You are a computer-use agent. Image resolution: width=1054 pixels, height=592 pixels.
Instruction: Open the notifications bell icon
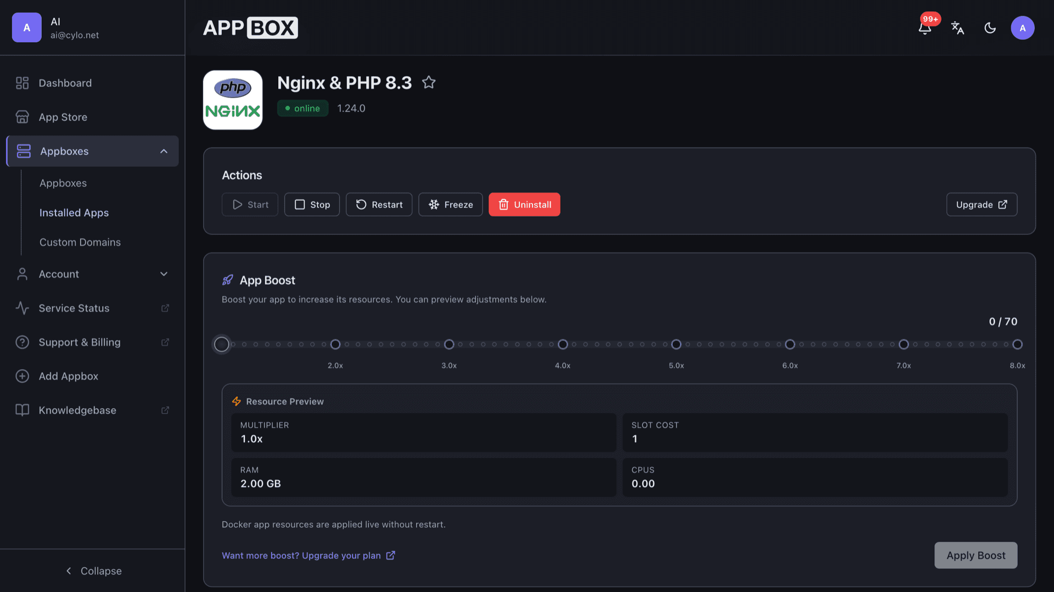point(925,28)
